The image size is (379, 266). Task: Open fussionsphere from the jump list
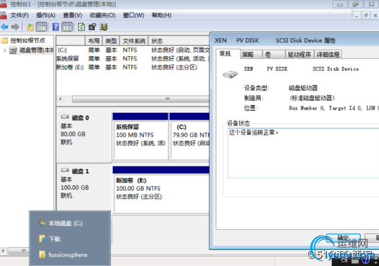(68, 255)
